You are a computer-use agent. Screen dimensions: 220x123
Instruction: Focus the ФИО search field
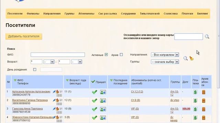click(x=58, y=55)
